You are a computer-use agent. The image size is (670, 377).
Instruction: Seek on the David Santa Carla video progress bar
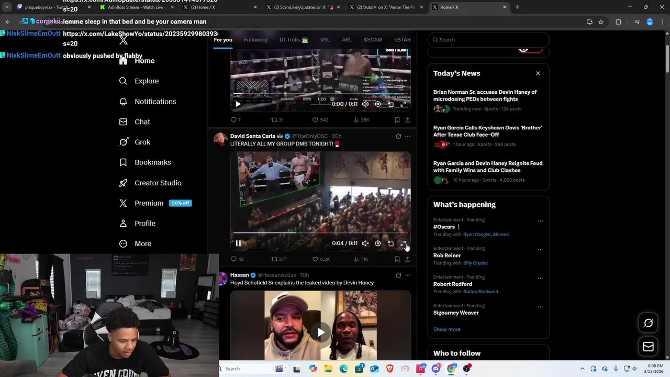tap(320, 233)
